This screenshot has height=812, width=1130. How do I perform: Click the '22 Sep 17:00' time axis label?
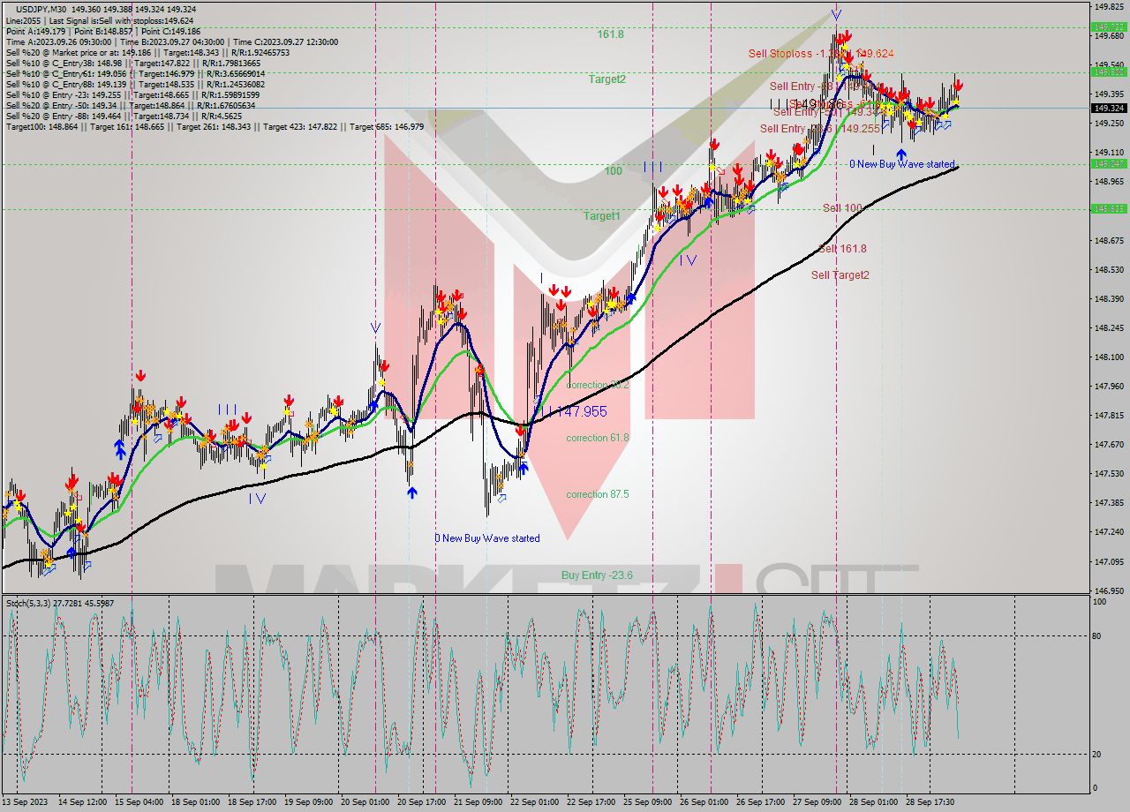[x=591, y=802]
